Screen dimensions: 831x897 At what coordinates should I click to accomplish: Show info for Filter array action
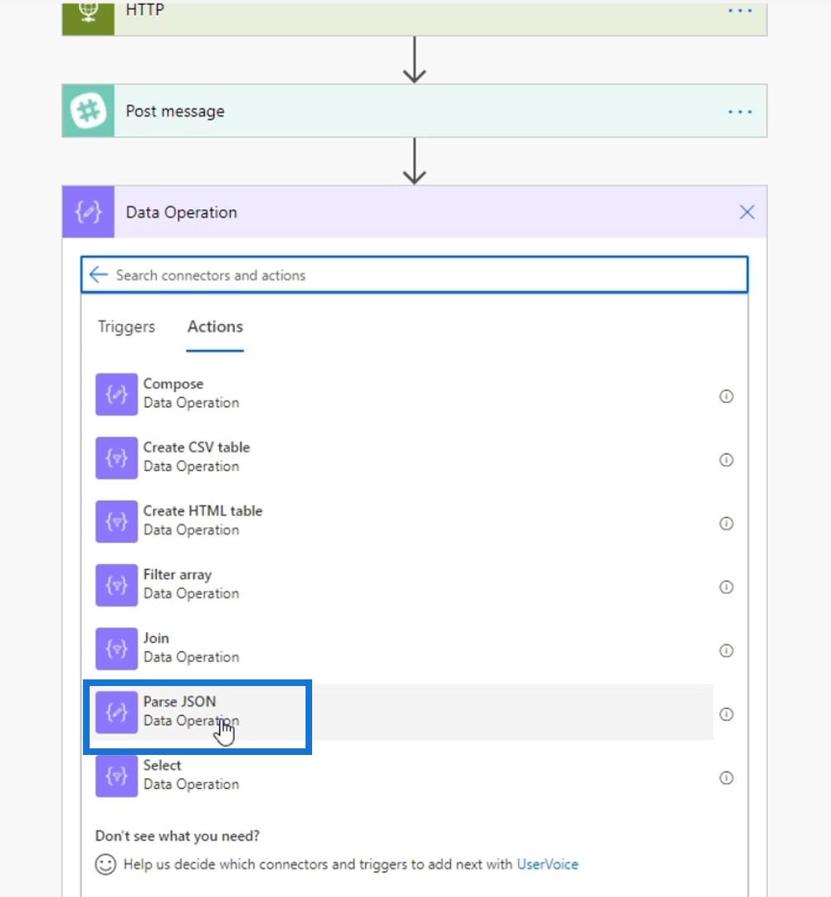coord(726,587)
